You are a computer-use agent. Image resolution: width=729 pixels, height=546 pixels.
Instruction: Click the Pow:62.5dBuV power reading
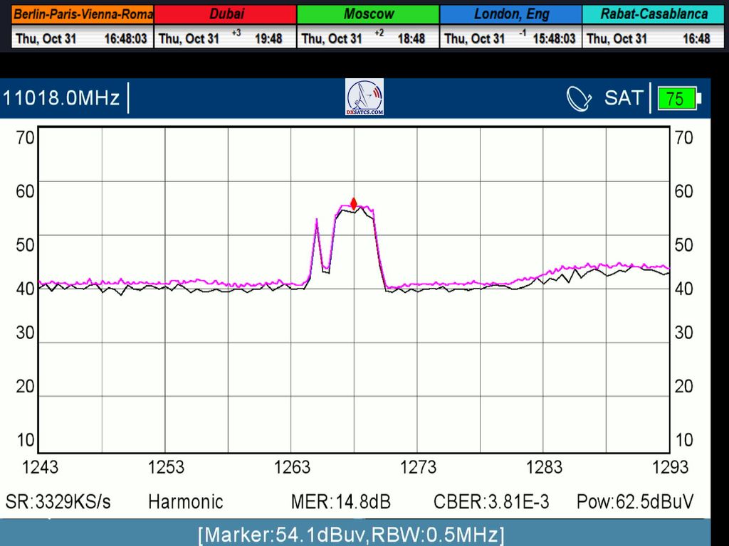tap(634, 502)
